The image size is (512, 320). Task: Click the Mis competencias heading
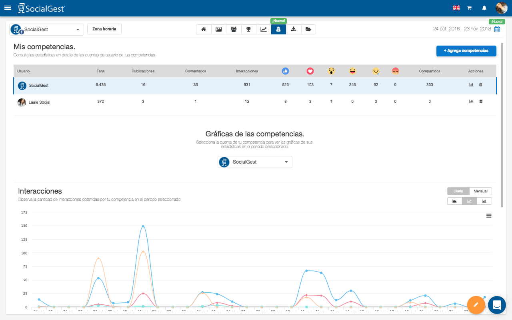(44, 47)
